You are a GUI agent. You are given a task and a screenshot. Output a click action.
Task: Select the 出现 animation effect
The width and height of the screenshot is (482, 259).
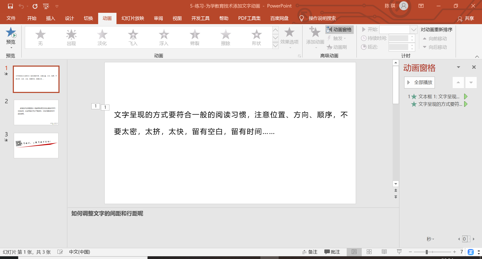click(x=71, y=37)
